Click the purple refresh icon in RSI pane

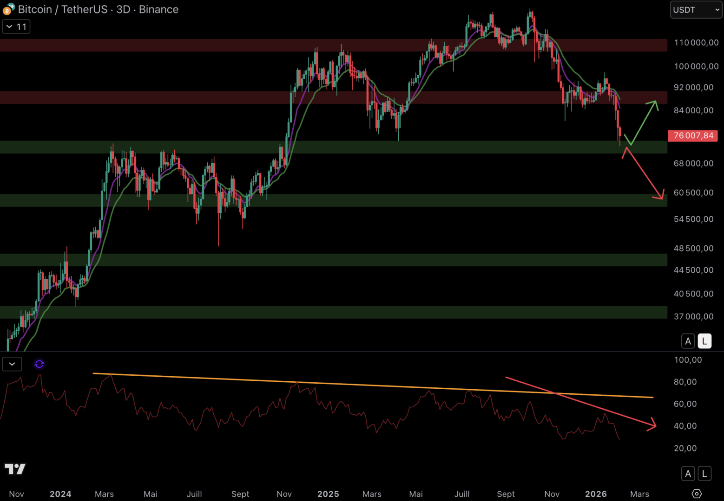coord(39,364)
